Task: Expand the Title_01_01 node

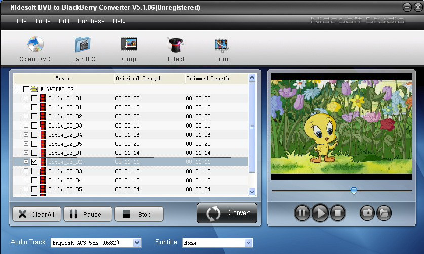Action: (26, 98)
